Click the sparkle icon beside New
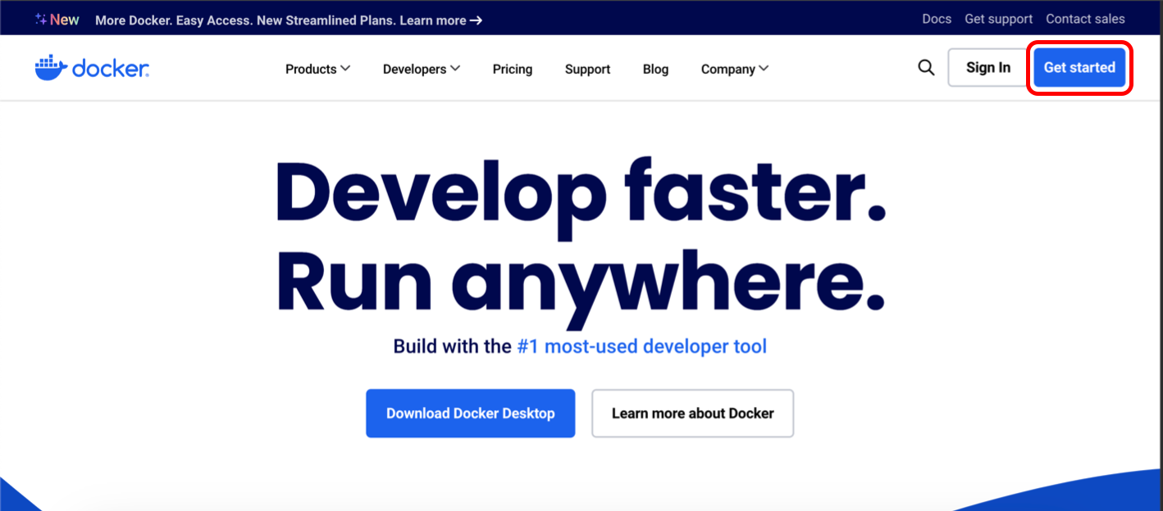Screen dimensions: 1163x511 (39, 17)
